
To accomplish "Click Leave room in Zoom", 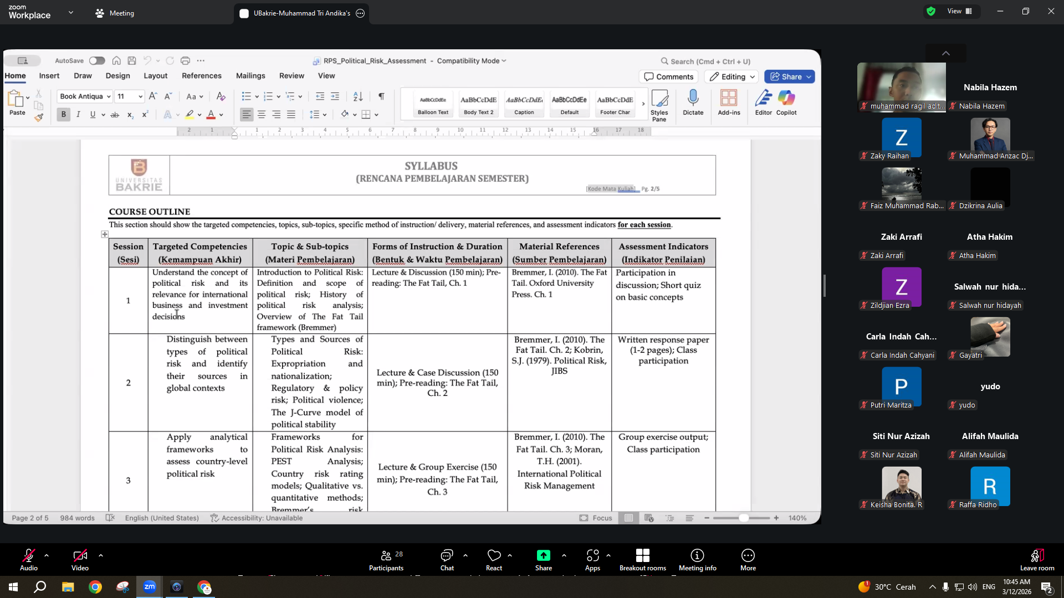I will (1037, 560).
